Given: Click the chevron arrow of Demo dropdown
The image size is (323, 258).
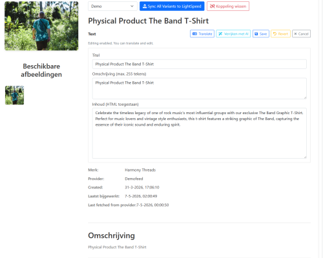Looking at the screenshot, I should click(x=132, y=6).
